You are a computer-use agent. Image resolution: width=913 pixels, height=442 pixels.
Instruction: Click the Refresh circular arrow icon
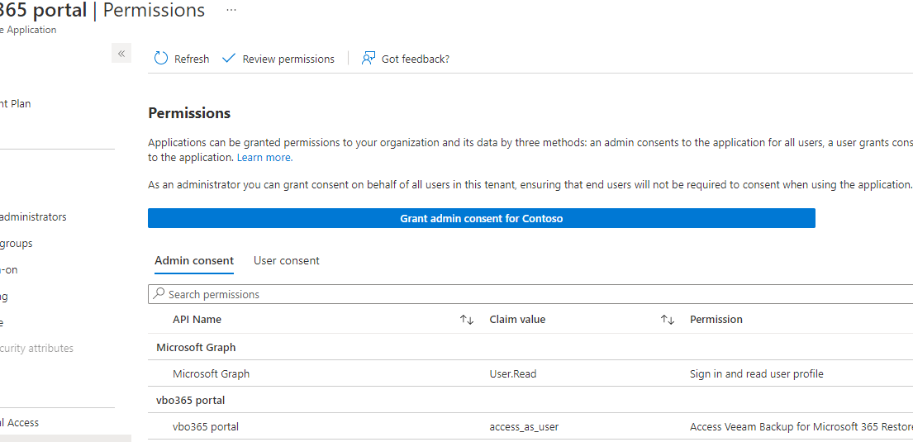[x=161, y=58]
